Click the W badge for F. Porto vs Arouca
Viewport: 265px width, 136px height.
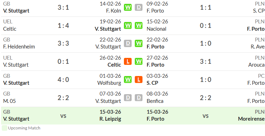click(x=139, y=61)
